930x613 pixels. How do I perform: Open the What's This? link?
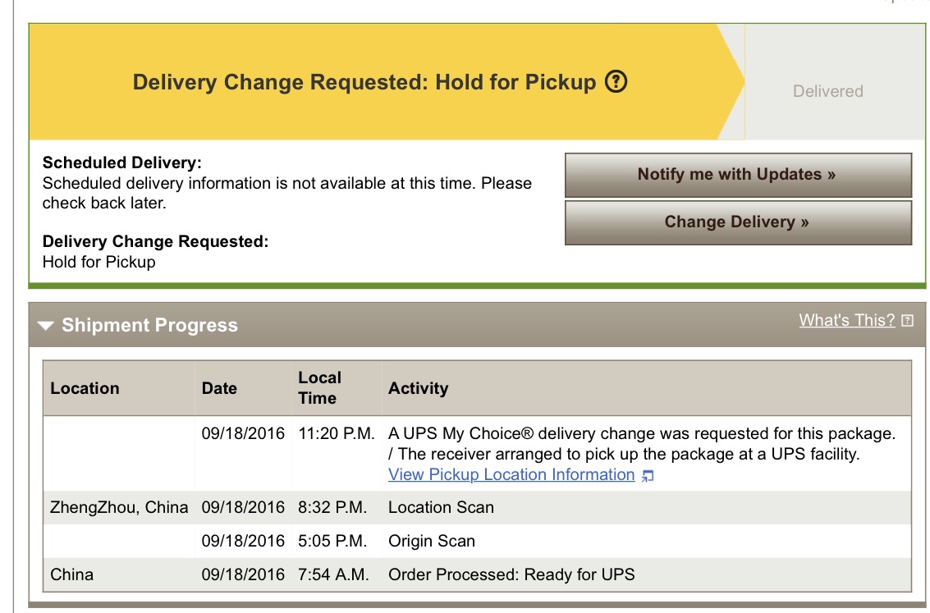click(x=846, y=320)
